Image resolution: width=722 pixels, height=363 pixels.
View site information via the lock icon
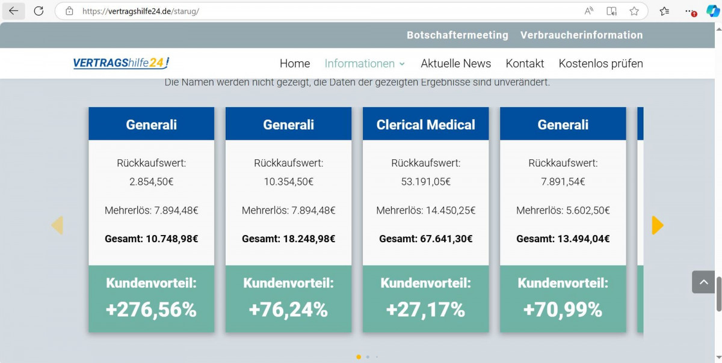click(x=69, y=11)
